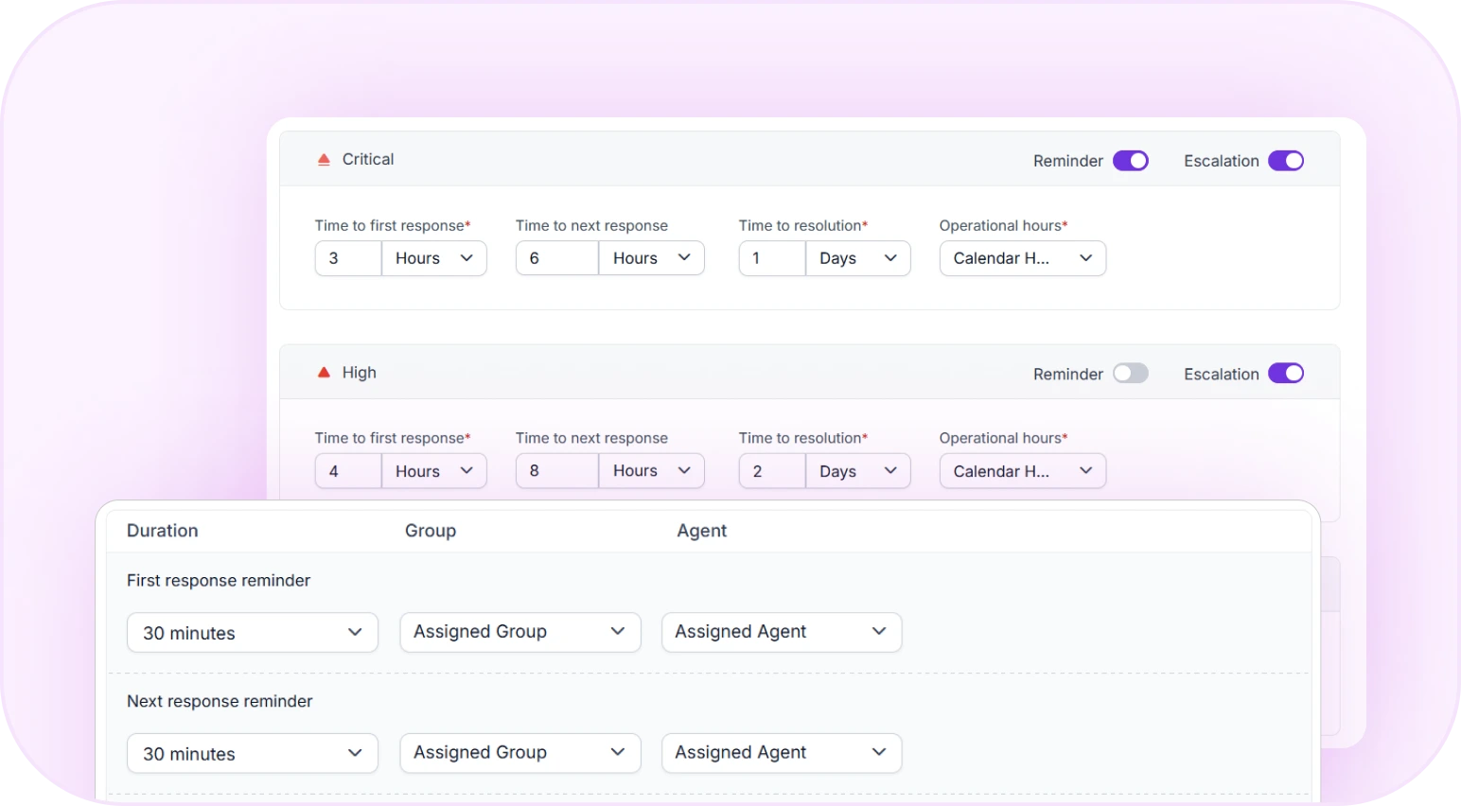Click Critical time to resolution field 1
1461x806 pixels.
point(772,258)
